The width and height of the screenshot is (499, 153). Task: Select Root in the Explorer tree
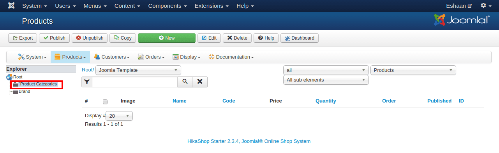point(18,77)
